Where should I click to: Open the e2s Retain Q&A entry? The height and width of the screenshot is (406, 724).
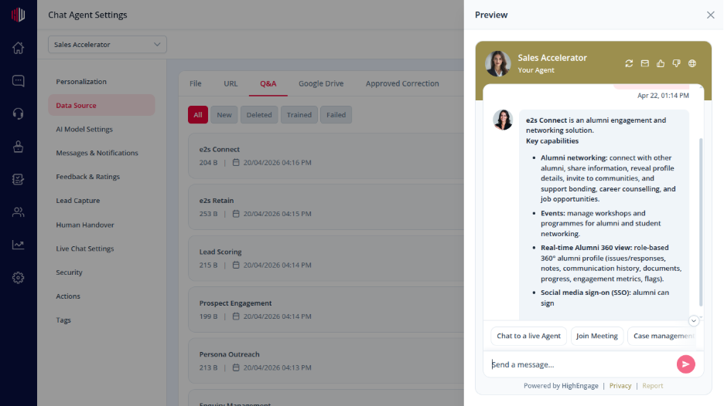(x=326, y=207)
